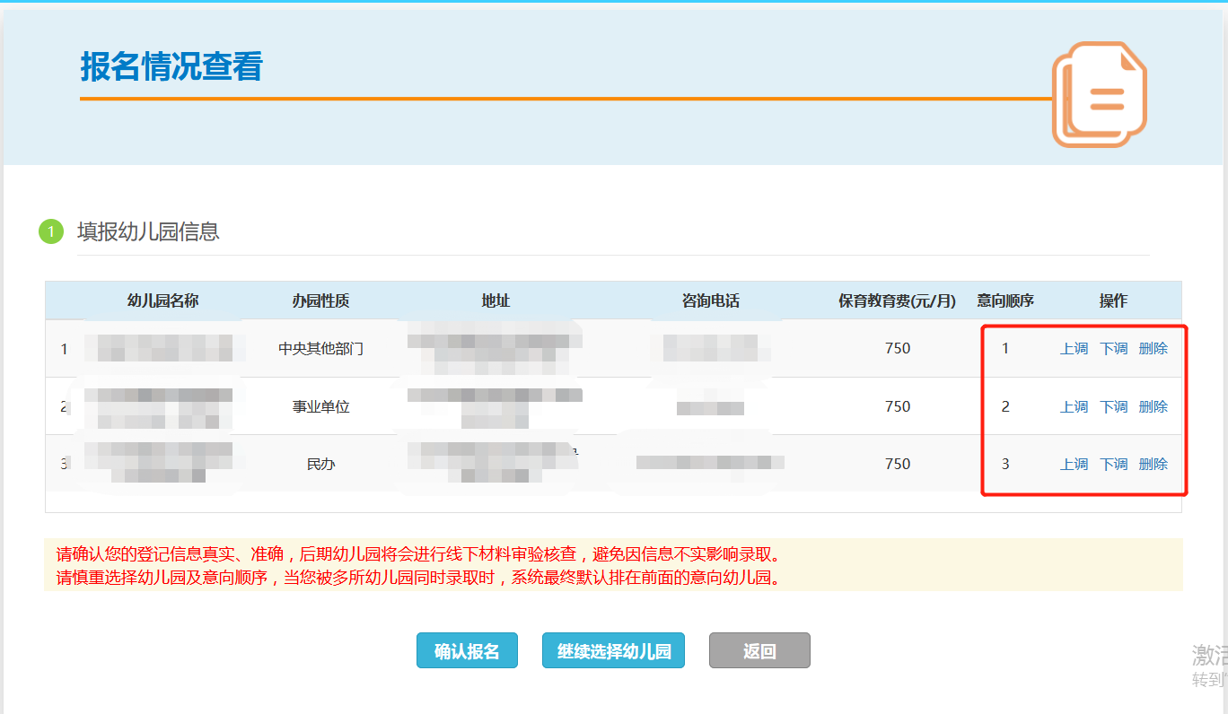Select the 保育教育费(元/月) column header
The image size is (1228, 714).
click(x=897, y=300)
